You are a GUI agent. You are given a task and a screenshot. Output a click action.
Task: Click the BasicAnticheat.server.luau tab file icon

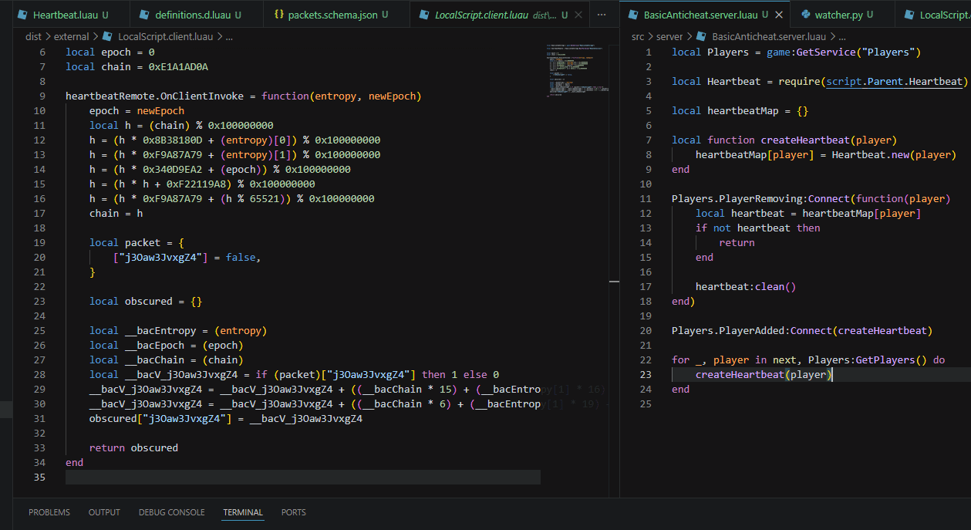click(x=632, y=15)
